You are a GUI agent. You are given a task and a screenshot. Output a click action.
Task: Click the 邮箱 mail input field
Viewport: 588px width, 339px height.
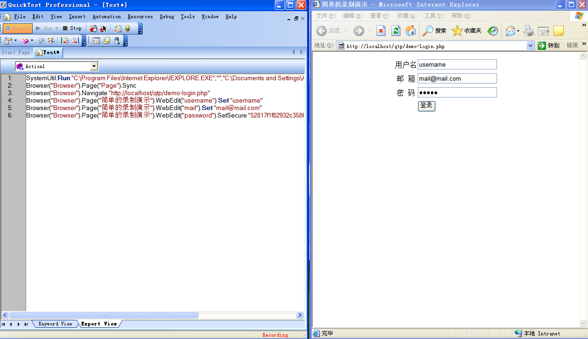click(457, 78)
